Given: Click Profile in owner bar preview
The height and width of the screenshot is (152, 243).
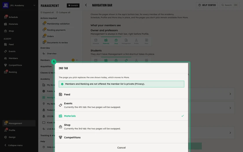Looking at the screenshot, I should click(x=136, y=41).
